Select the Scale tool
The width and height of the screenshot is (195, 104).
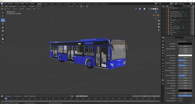click(3, 28)
